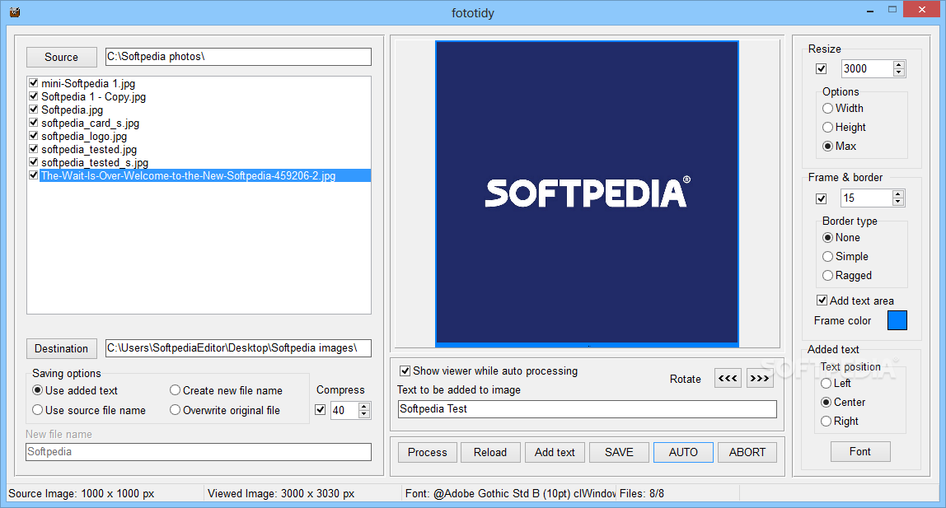Screen dimensions: 946x508
Task: Uncheck mini-Softpedia 1.jpg checkbox
Action: pyautogui.click(x=34, y=83)
